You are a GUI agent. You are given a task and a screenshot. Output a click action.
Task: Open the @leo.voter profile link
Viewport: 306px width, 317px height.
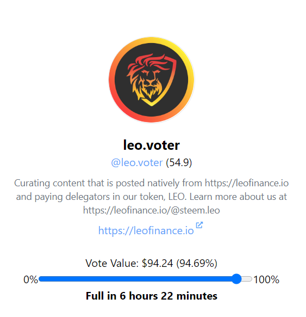point(137,162)
